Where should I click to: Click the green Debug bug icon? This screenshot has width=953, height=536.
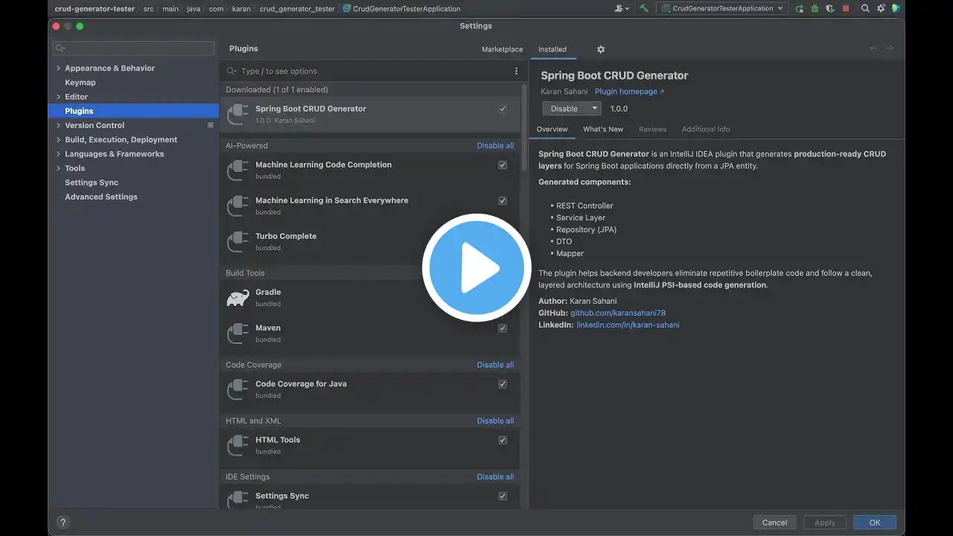coord(815,8)
